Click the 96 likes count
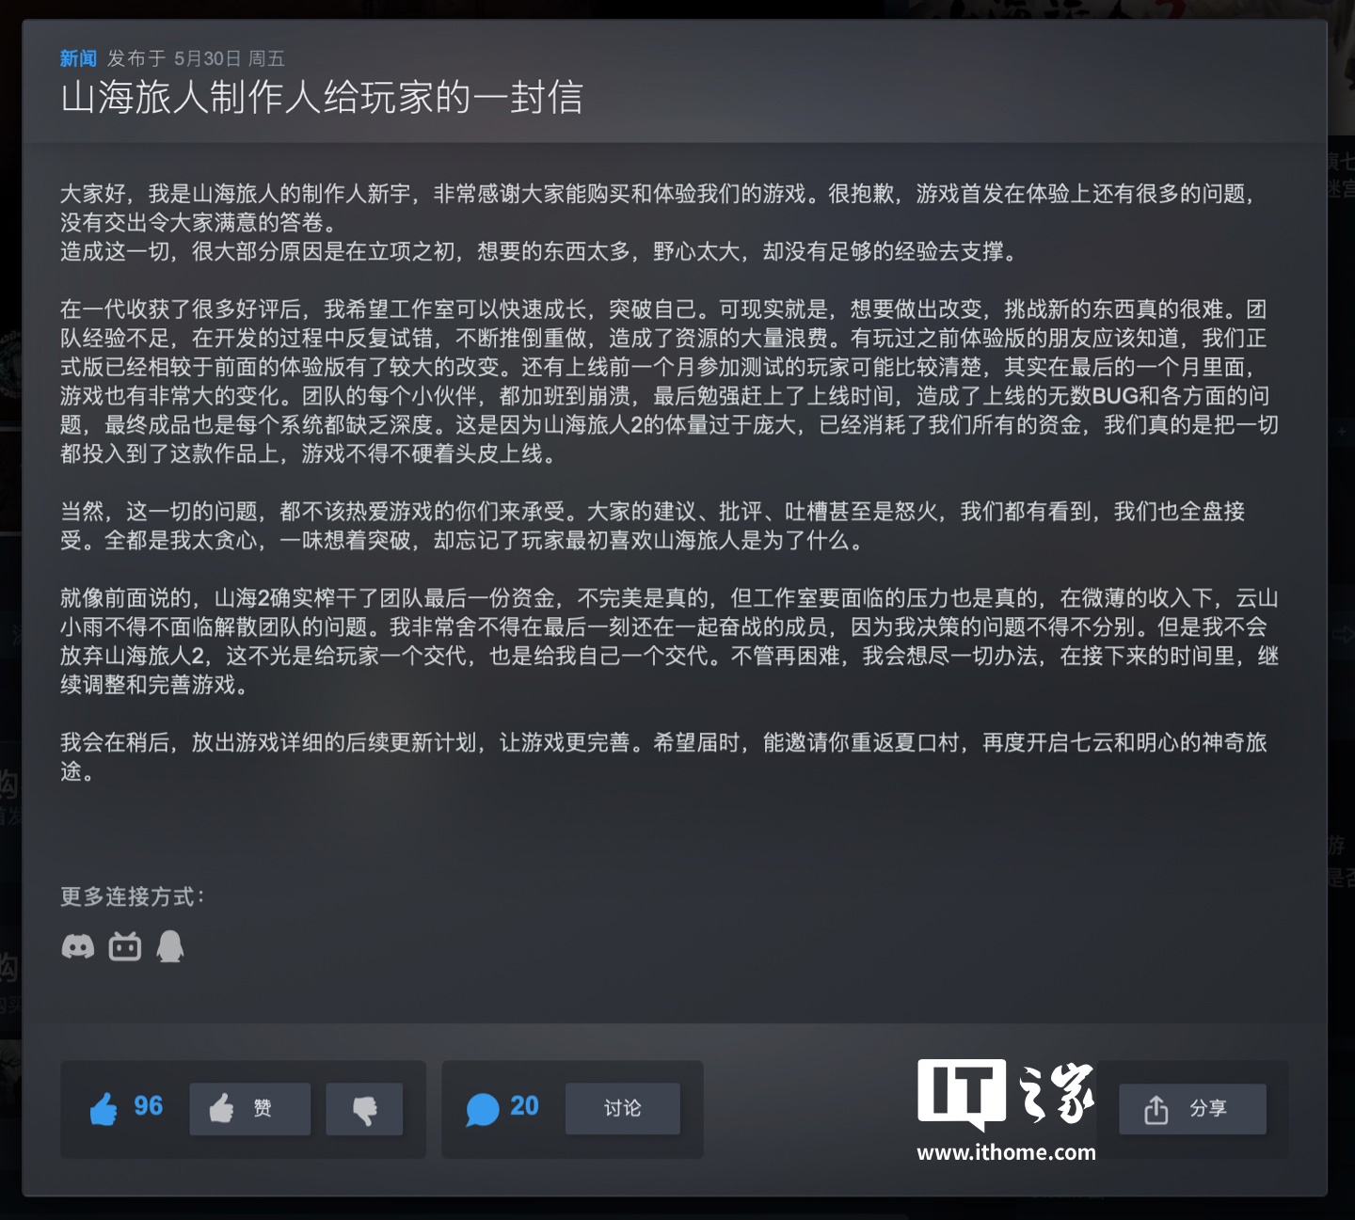The image size is (1355, 1220). [x=148, y=1105]
